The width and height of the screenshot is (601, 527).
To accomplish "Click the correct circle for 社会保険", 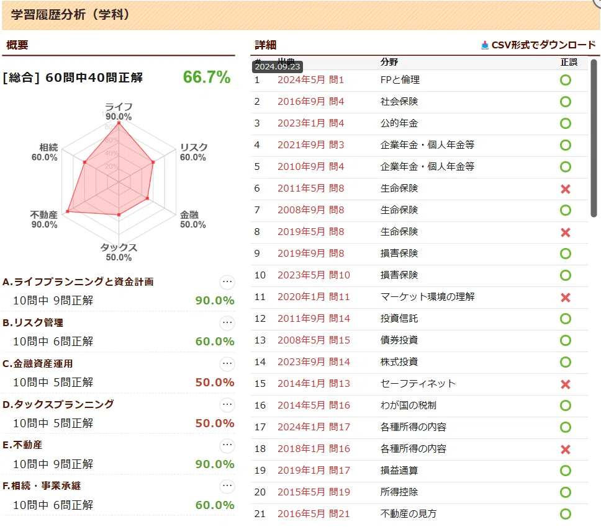I will point(566,102).
